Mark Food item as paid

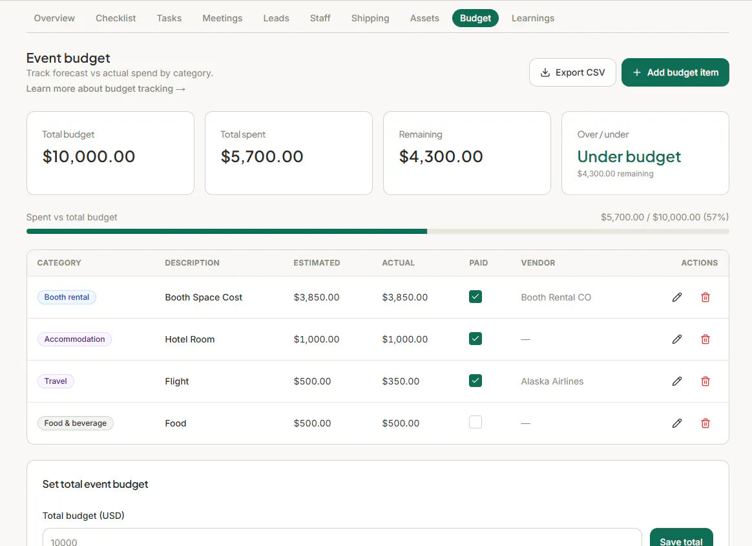(475, 422)
